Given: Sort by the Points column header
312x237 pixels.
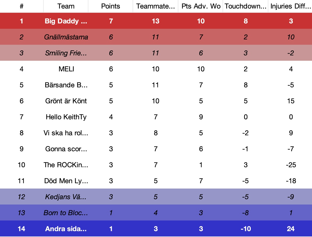Looking at the screenshot, I should (110, 6).
